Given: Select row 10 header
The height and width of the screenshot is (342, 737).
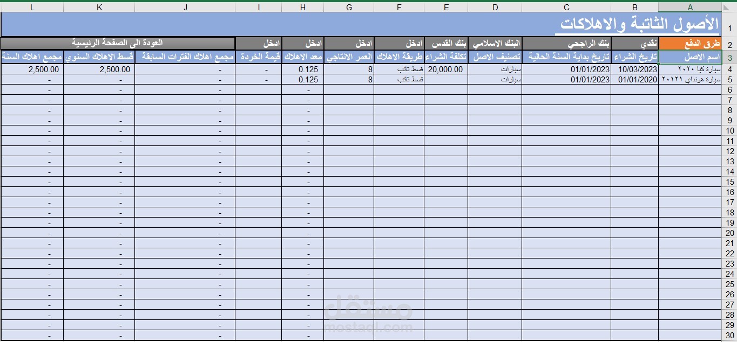Looking at the screenshot, I should (x=729, y=130).
